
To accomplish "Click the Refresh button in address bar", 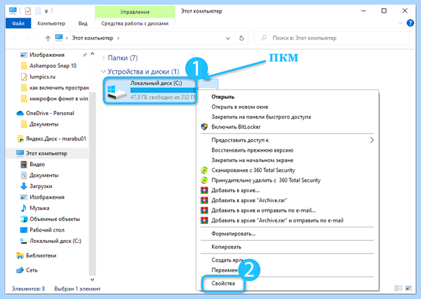I will click(241, 38).
